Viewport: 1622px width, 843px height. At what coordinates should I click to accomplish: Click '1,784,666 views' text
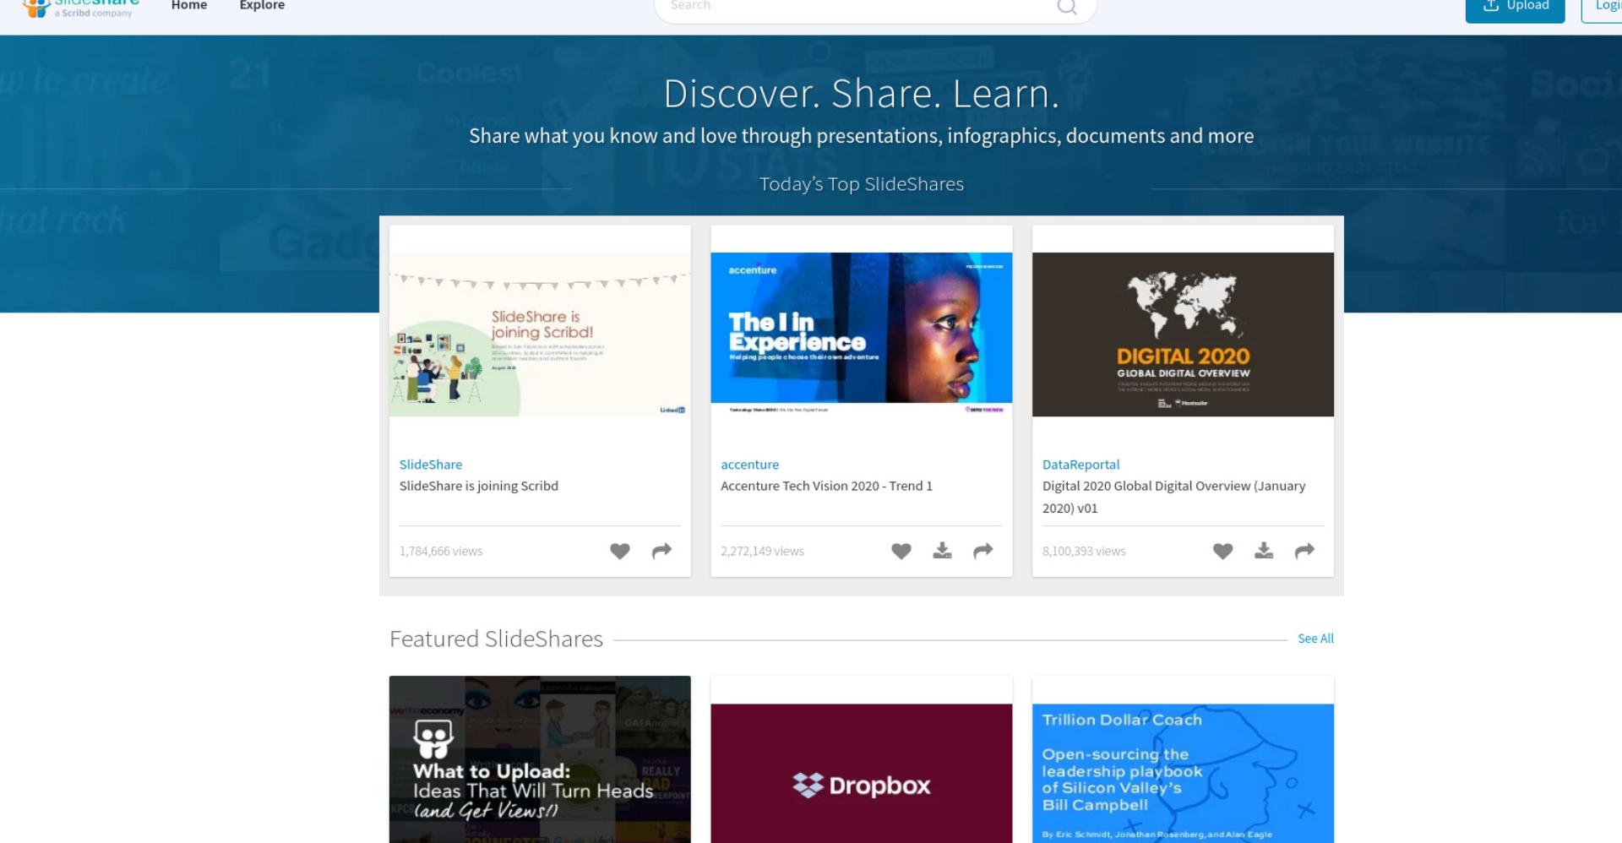pyautogui.click(x=441, y=551)
